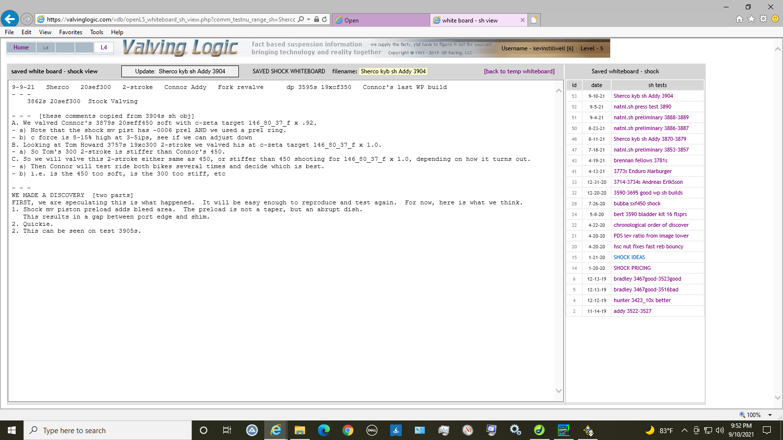The image size is (783, 440).
Task: Expand the zoom level 100% dropdown
Action: click(x=770, y=415)
